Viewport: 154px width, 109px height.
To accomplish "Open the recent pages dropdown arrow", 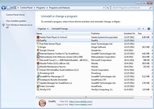I will 12,8.
